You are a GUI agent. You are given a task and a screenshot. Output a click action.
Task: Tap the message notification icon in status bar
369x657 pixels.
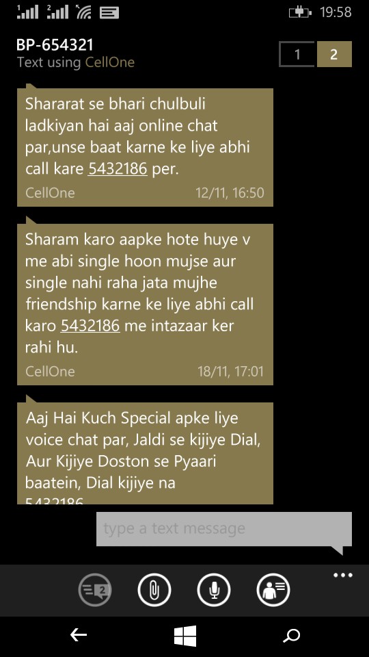pos(109,13)
